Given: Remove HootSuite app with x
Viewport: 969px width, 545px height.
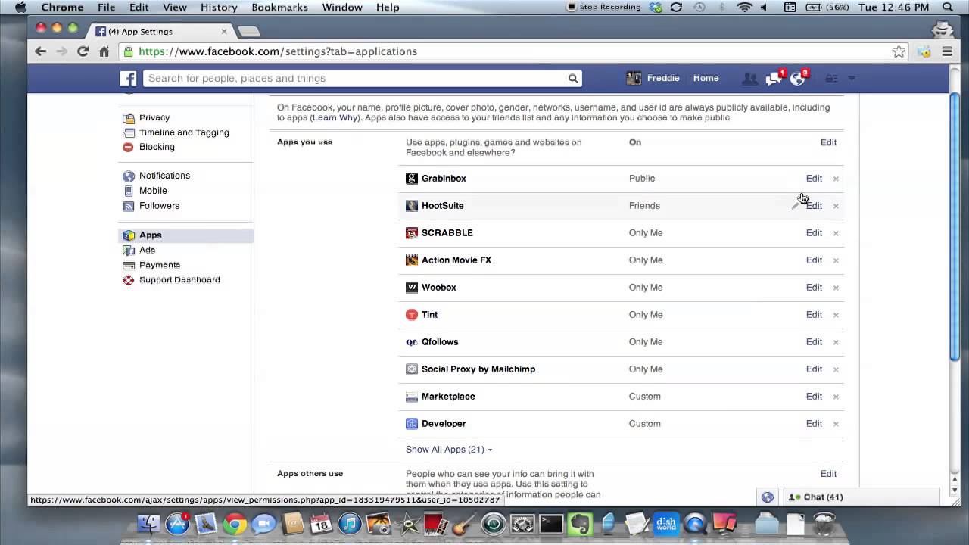Looking at the screenshot, I should 836,206.
